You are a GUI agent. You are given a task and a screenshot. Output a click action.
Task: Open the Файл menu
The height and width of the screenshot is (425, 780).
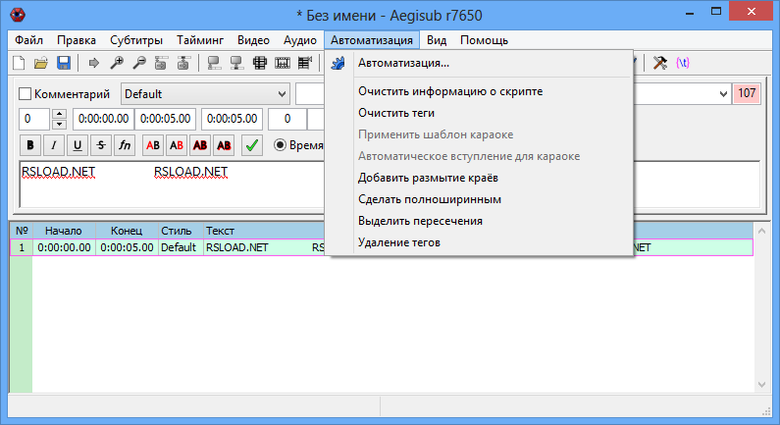click(x=28, y=40)
